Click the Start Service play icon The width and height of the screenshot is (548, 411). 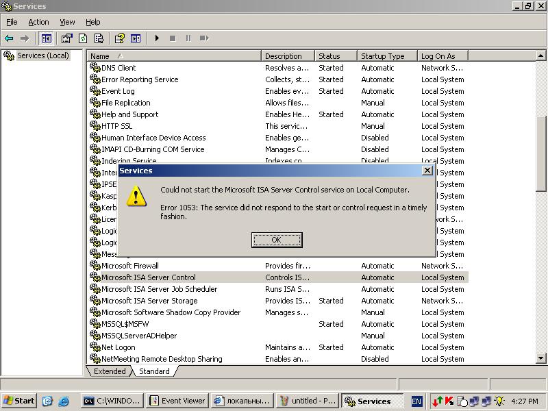click(x=157, y=38)
